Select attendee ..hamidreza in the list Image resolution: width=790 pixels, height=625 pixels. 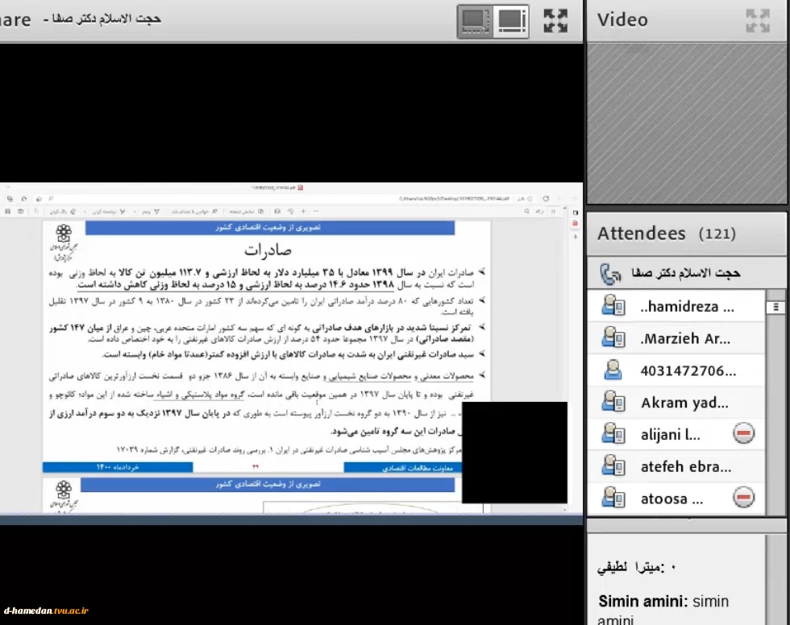click(x=676, y=306)
